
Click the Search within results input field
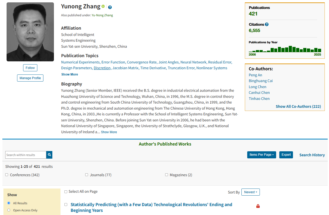pyautogui.click(x=26, y=155)
